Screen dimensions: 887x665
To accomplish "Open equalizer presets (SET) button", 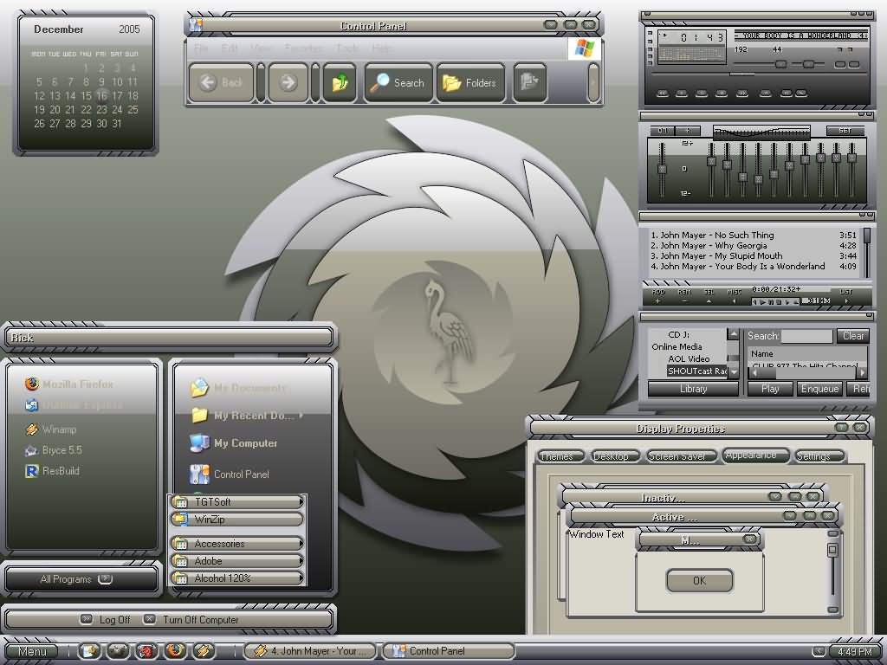I will tap(845, 131).
